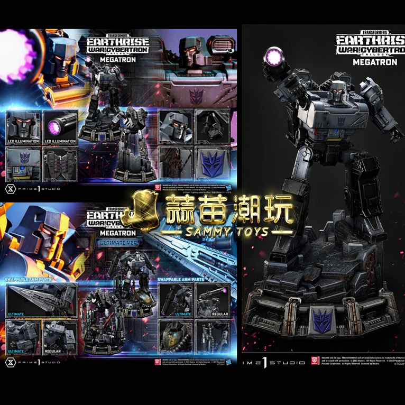Open the yellow robot head base detail thumbnail

[176, 337]
